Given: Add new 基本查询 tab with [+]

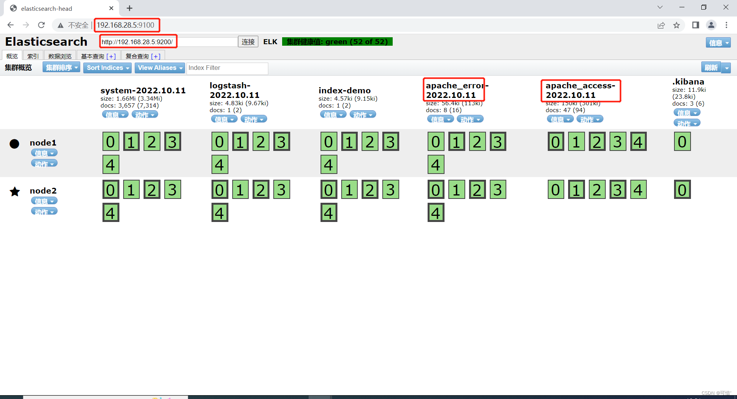Looking at the screenshot, I should (x=111, y=56).
